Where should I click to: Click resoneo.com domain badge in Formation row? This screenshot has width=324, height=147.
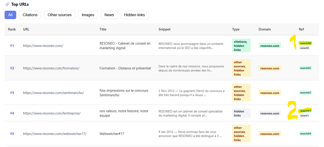pos(270,68)
